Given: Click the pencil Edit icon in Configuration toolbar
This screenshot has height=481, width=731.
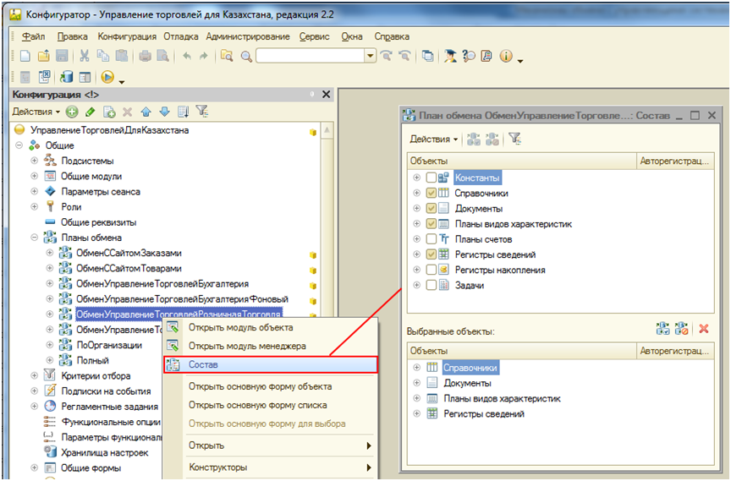Looking at the screenshot, I should pyautogui.click(x=91, y=112).
